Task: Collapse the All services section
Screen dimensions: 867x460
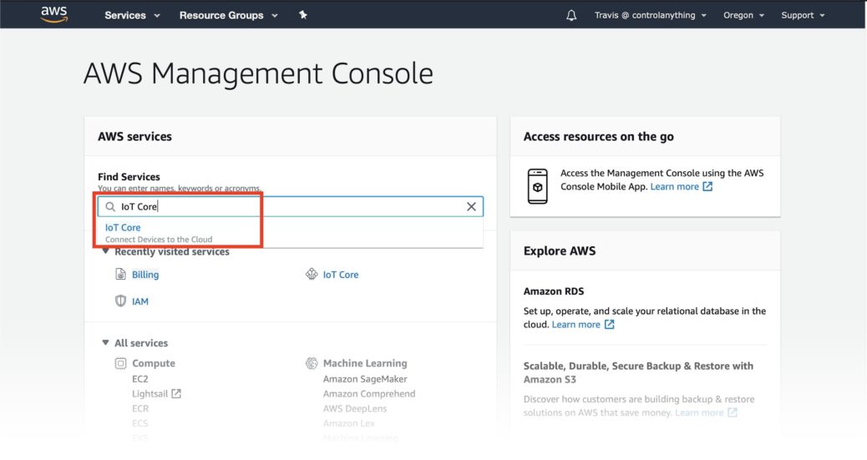Action: click(105, 343)
